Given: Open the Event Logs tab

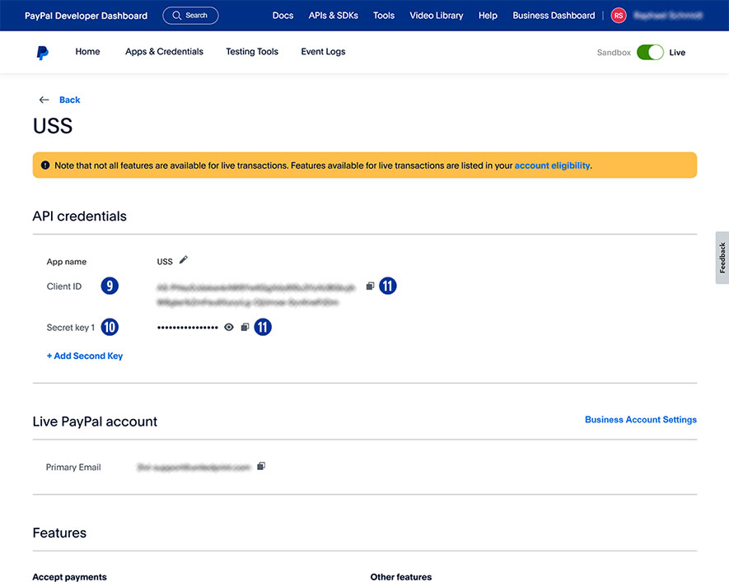Looking at the screenshot, I should (x=323, y=52).
